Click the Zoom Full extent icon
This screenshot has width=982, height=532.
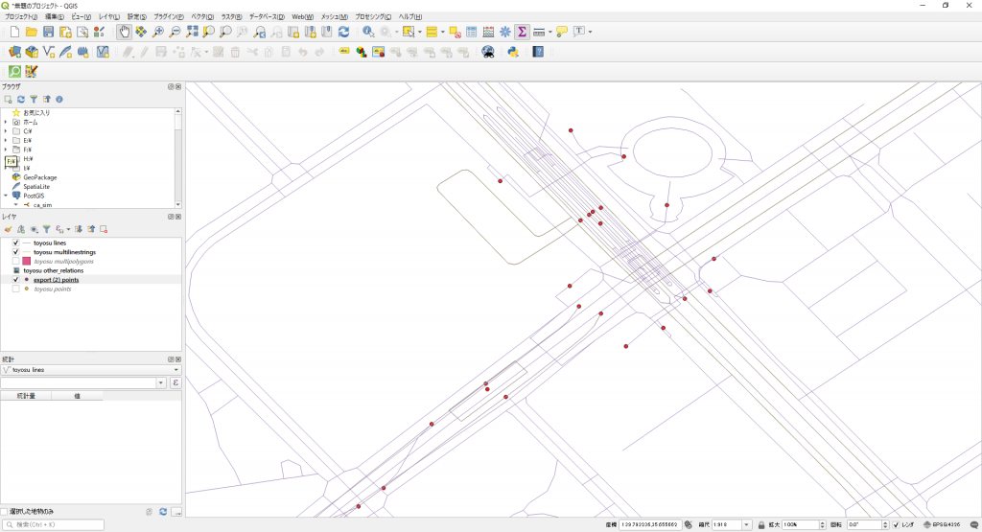(x=192, y=32)
